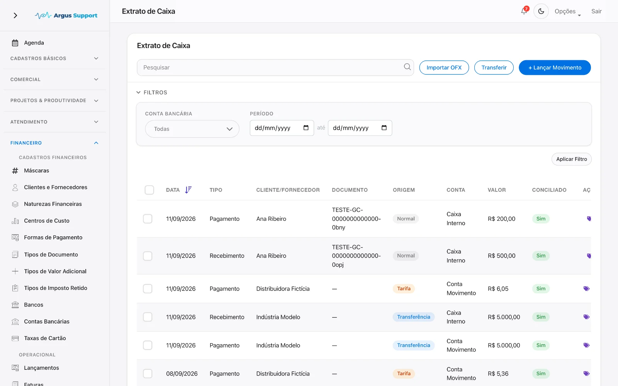This screenshot has height=386, width=618.
Task: Collapse the Financeiro section
Action: pos(54,143)
